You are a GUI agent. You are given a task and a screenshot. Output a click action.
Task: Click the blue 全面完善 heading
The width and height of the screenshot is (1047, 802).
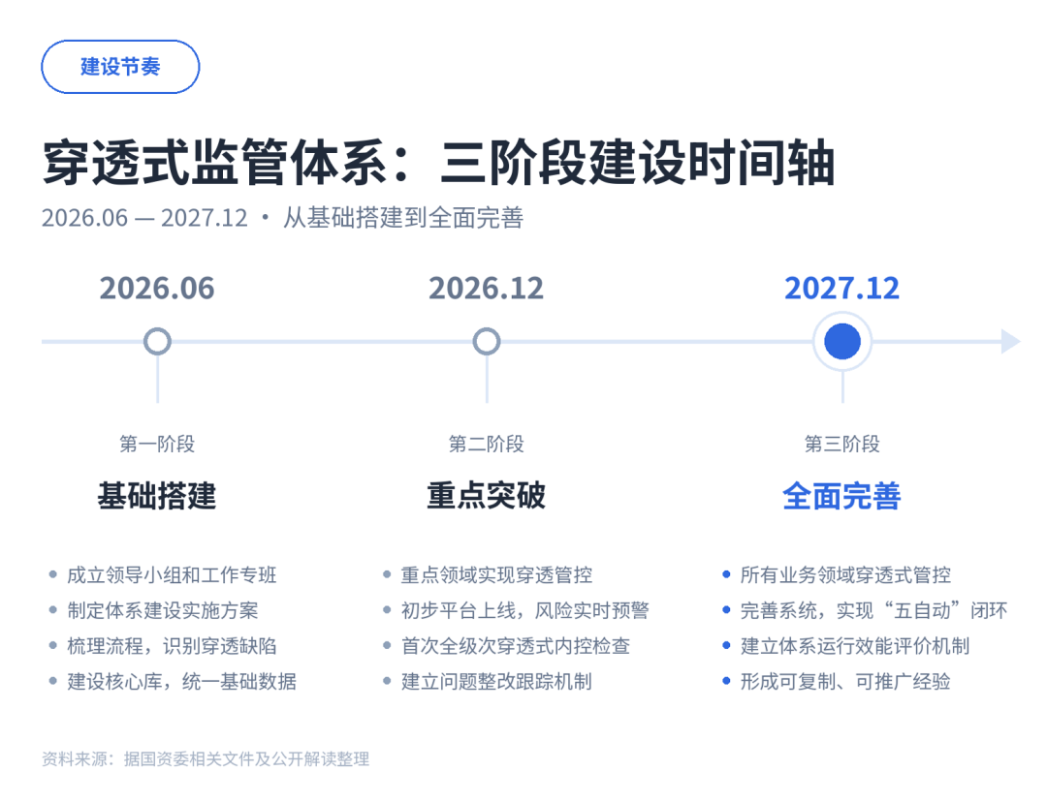coord(842,496)
